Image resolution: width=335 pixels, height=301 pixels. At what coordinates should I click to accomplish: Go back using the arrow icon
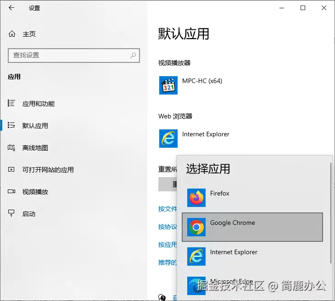tap(11, 8)
